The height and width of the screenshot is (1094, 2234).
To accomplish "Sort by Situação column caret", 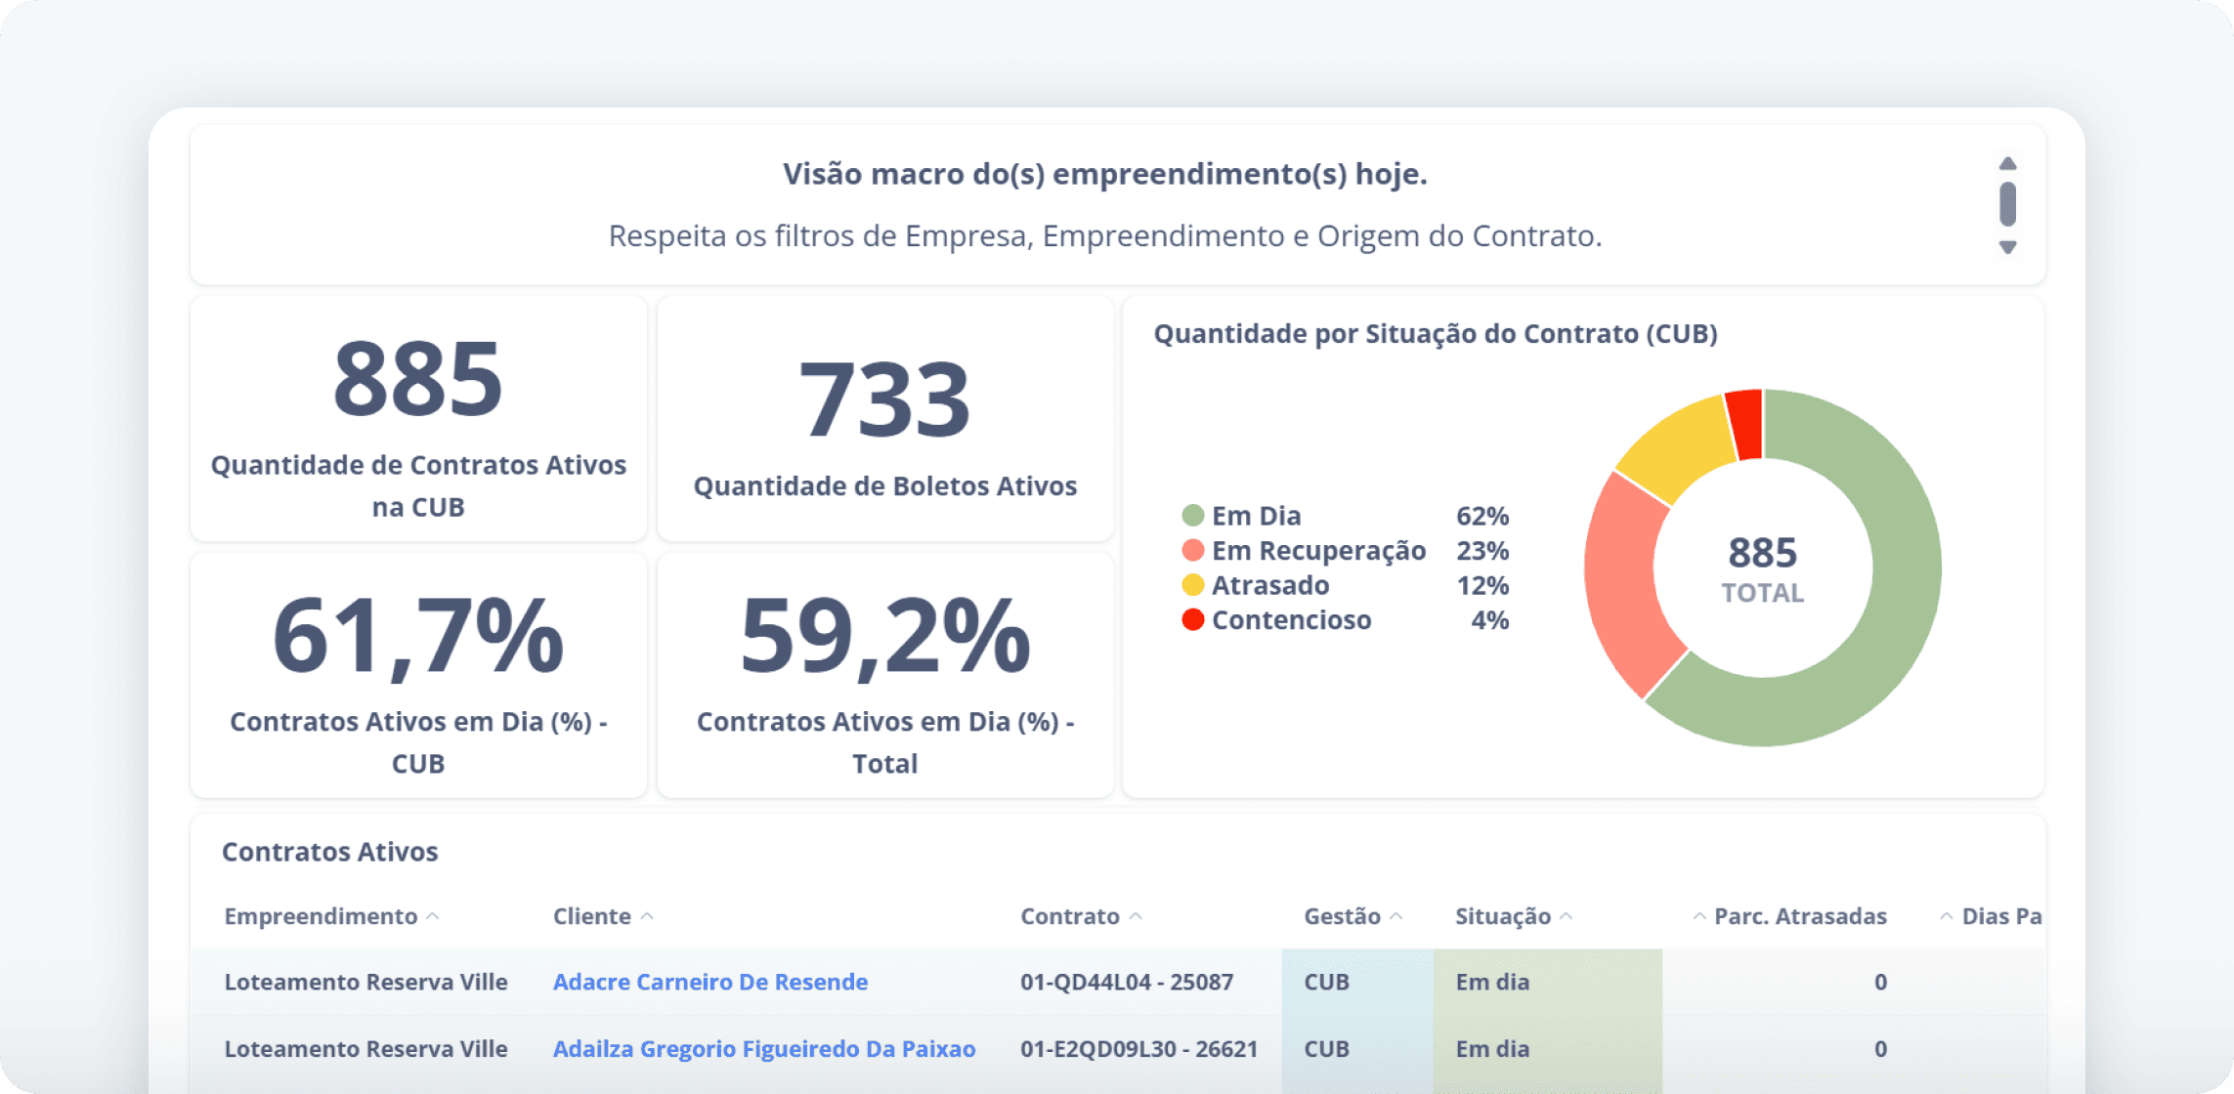I will click(1566, 916).
